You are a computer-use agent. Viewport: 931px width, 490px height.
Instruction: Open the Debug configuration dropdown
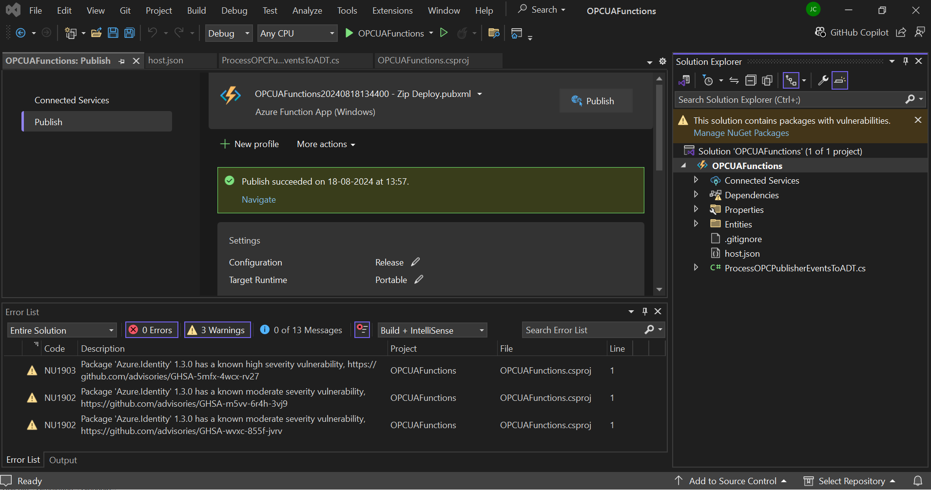point(229,33)
